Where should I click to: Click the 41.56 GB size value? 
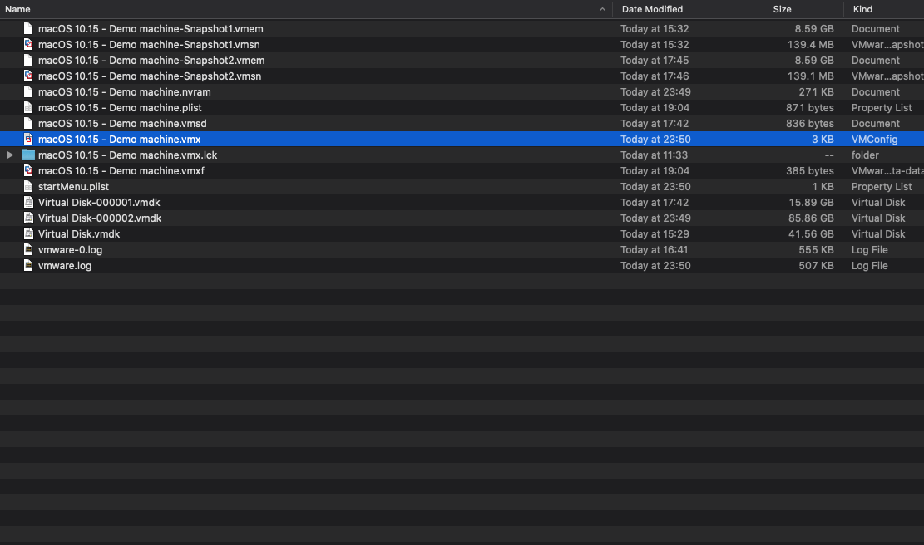point(811,234)
